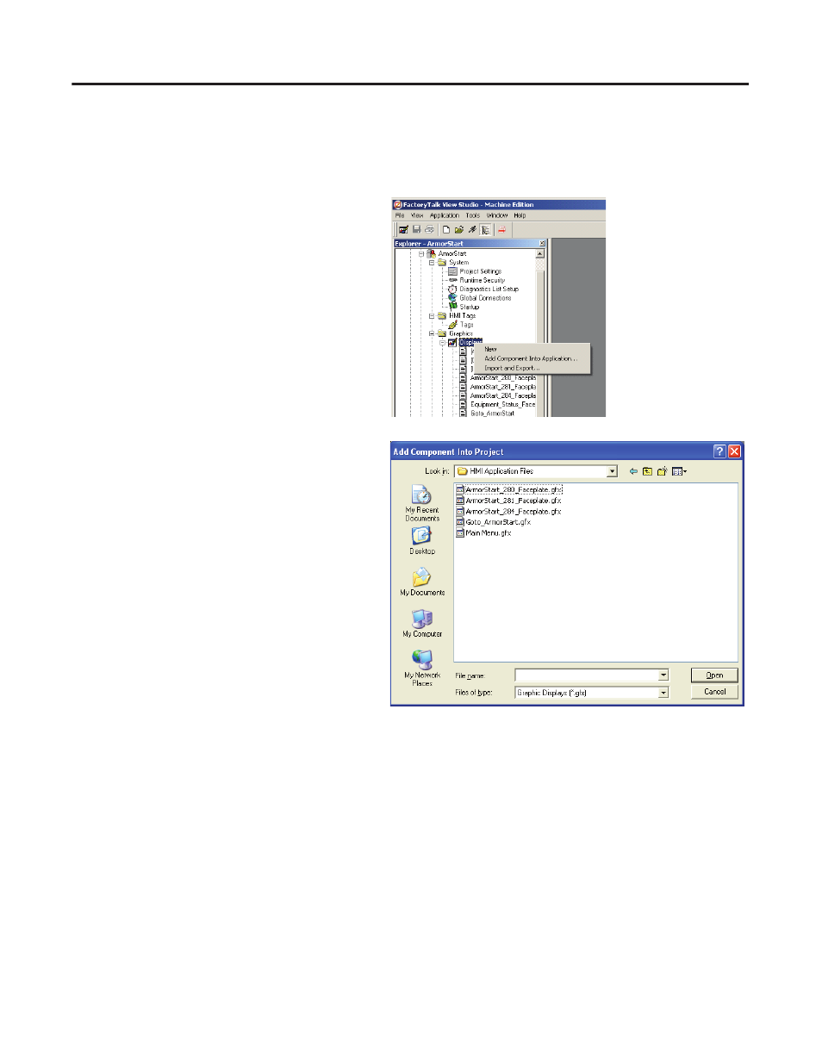
Task: Collapse the System folder
Action: [x=432, y=263]
